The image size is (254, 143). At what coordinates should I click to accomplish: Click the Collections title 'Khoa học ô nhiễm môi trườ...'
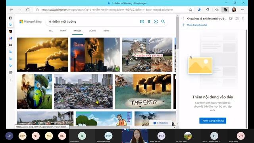click(x=206, y=19)
